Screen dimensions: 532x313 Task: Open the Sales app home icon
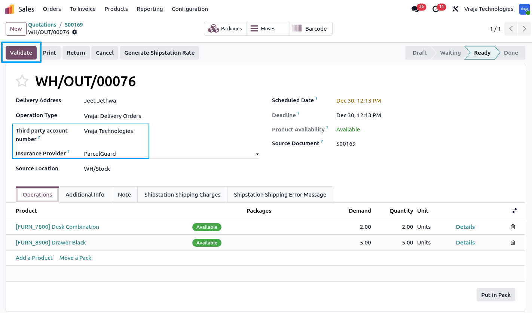coord(10,9)
